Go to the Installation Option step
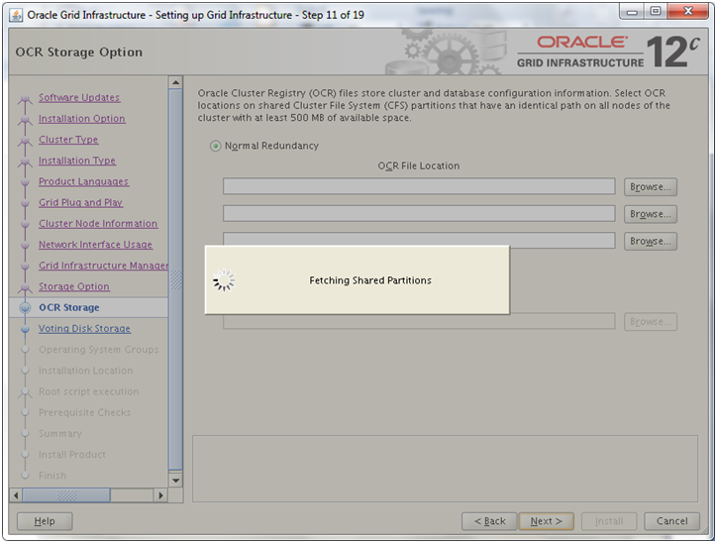Viewport: 717px width, 543px height. [x=82, y=119]
